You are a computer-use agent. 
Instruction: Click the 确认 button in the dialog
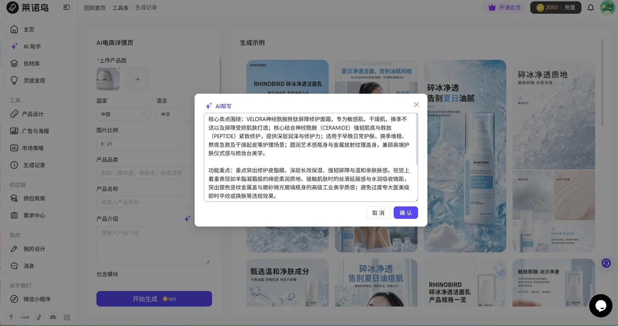[x=406, y=213]
